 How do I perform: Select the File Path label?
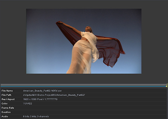(x=7, y=95)
